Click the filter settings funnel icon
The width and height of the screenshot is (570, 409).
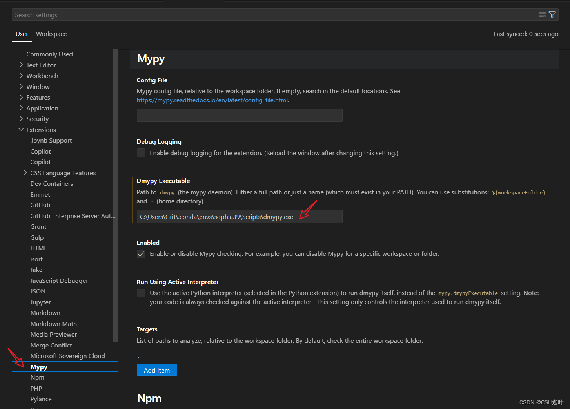point(552,14)
